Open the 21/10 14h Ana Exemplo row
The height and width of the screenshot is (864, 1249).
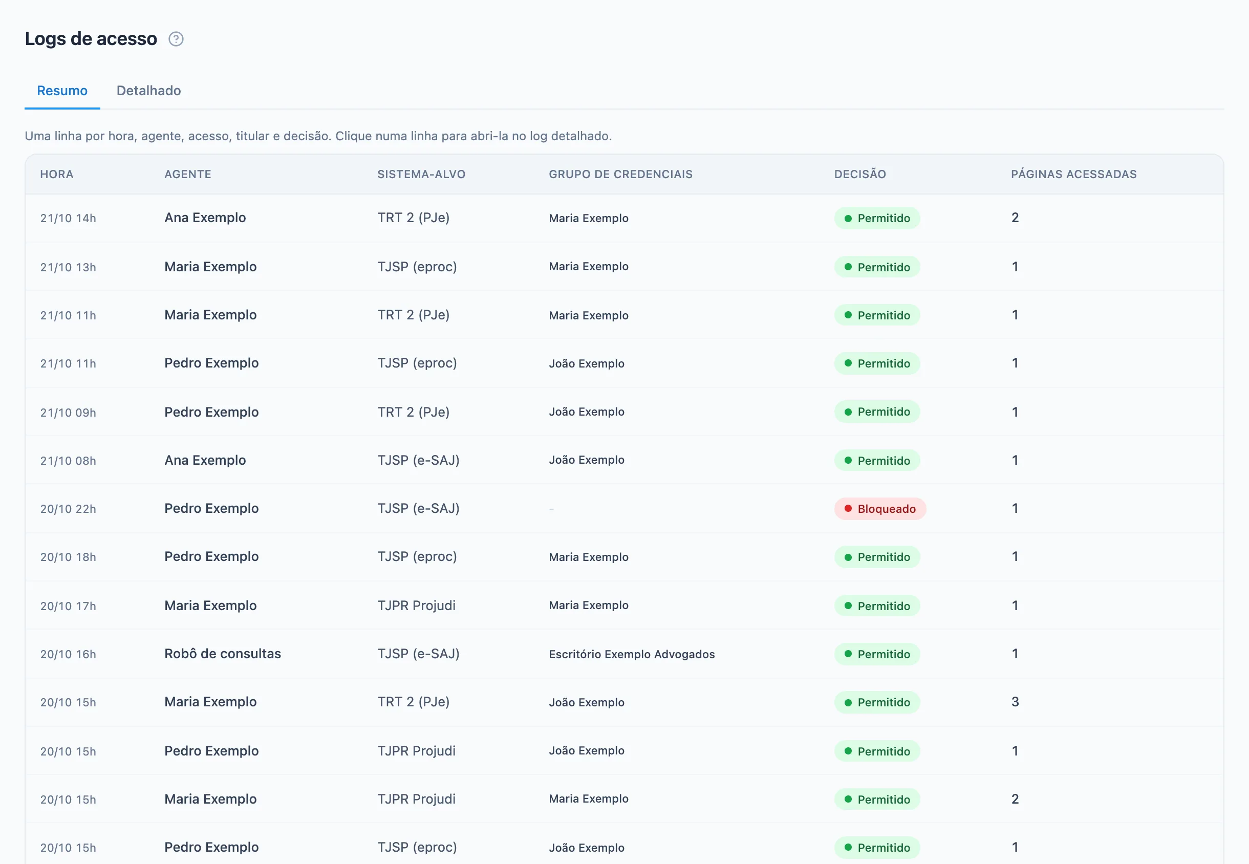pos(624,218)
